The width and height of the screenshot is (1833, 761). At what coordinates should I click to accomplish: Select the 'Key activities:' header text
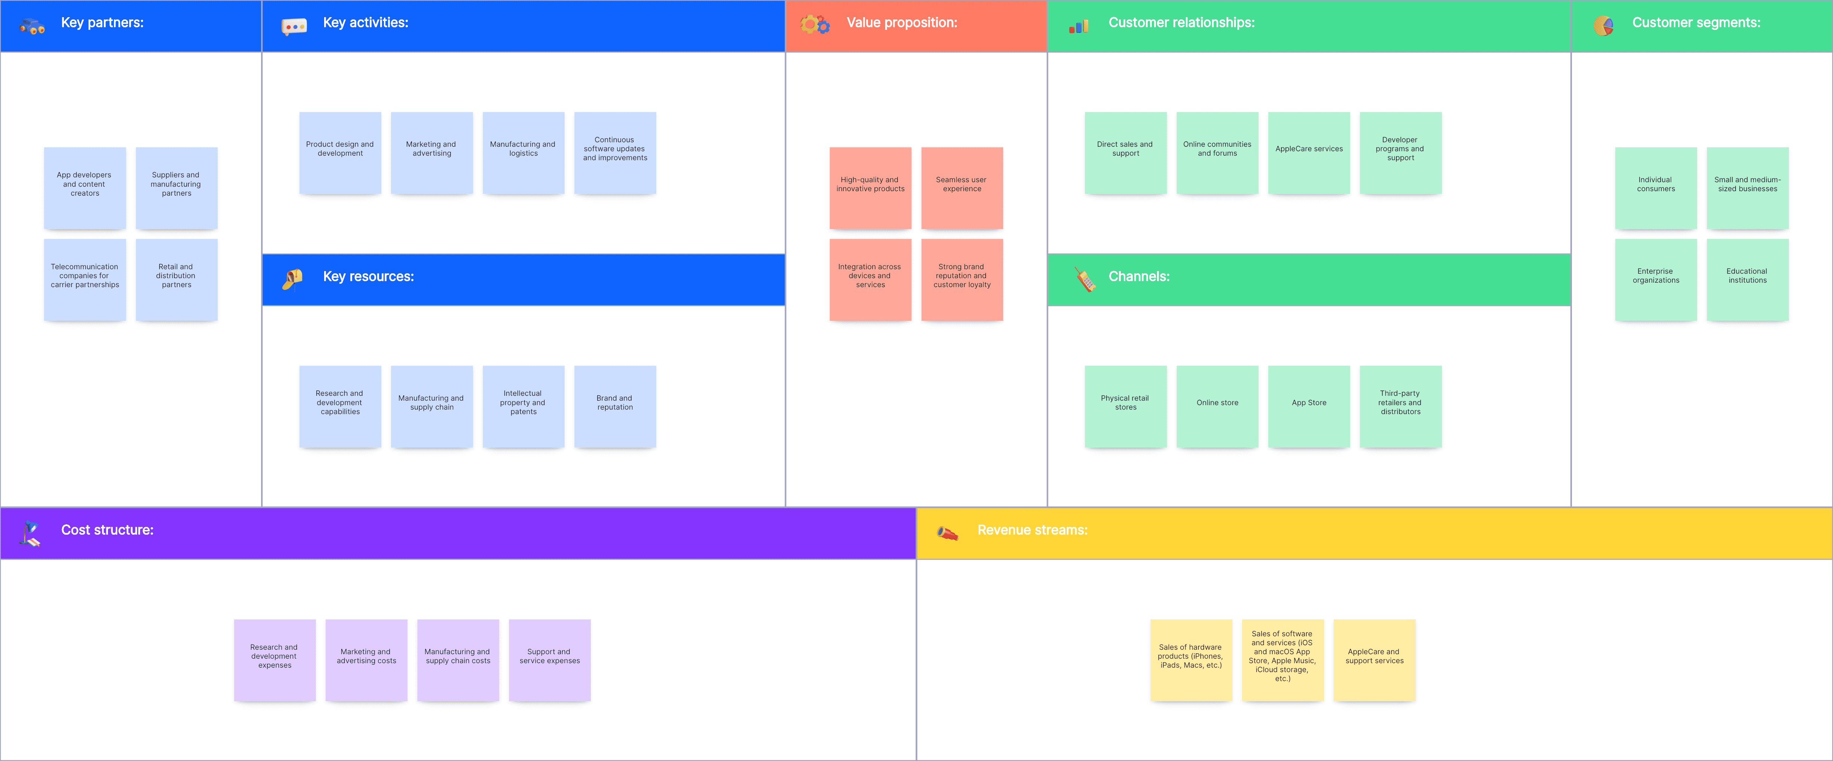(366, 23)
